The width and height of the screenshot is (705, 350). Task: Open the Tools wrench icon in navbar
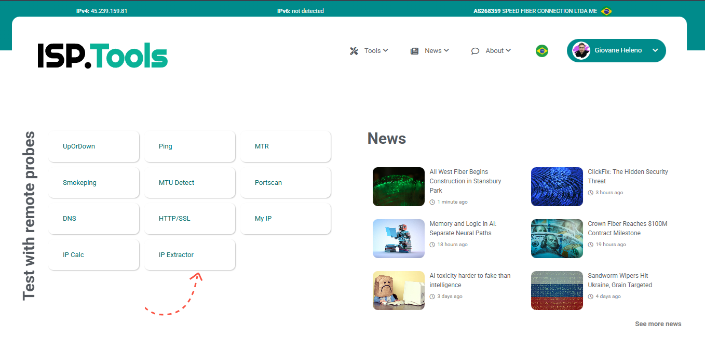(354, 50)
